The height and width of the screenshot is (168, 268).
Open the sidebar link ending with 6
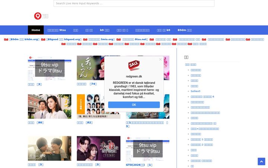coord(202,97)
